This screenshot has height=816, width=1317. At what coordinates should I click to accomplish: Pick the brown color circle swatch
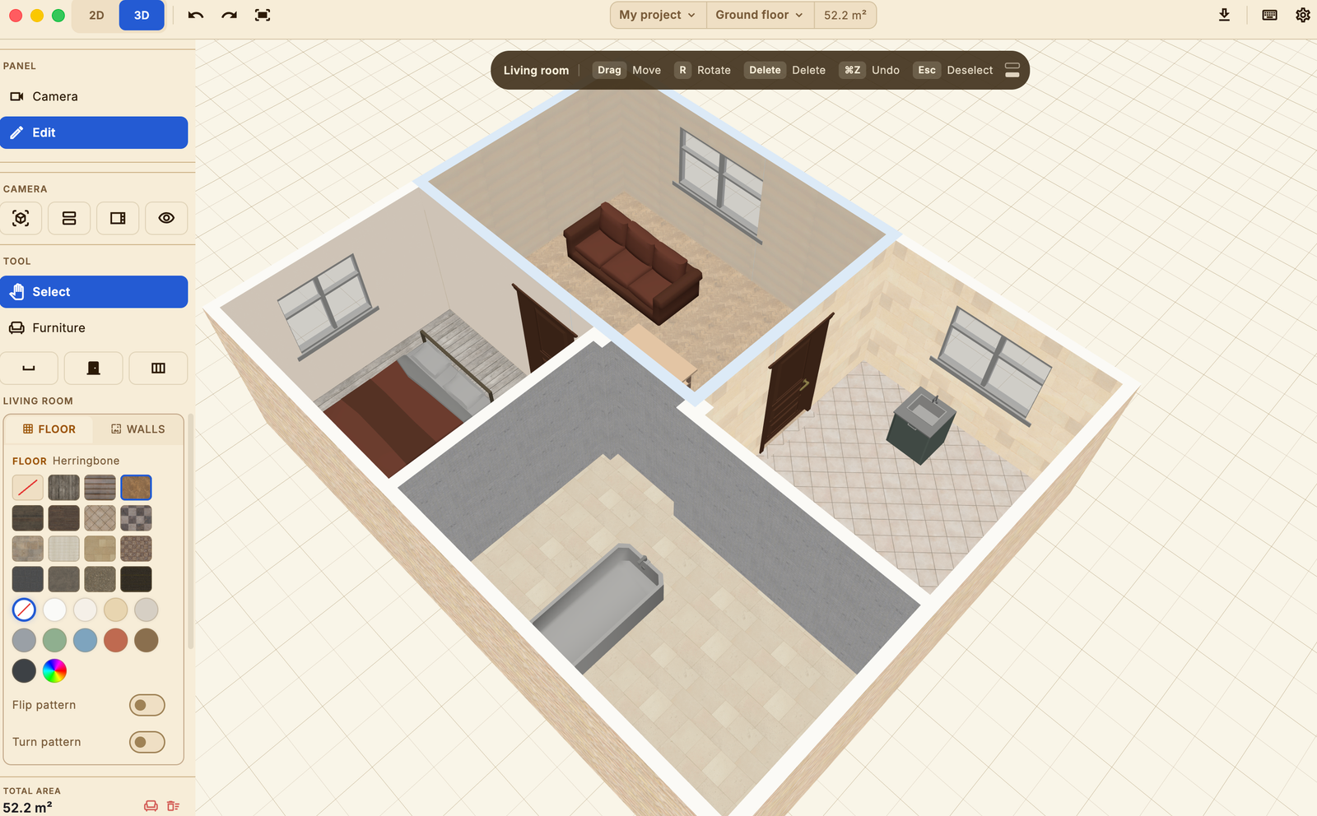[x=147, y=640]
